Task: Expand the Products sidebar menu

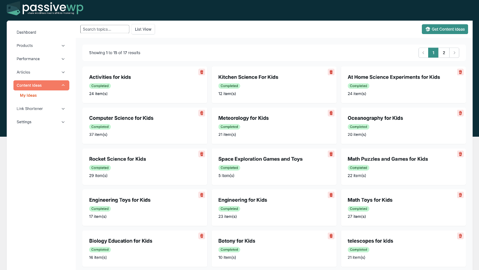Action: [41, 45]
